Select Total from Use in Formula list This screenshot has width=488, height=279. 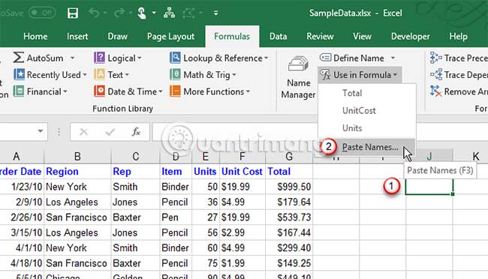tap(367, 93)
